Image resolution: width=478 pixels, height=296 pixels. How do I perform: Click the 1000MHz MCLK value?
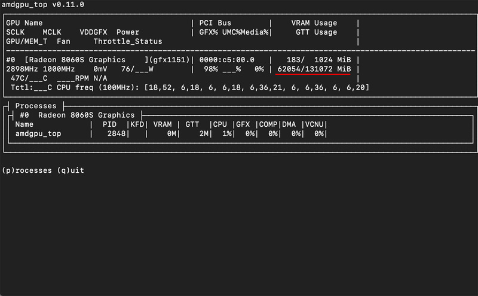pos(59,69)
